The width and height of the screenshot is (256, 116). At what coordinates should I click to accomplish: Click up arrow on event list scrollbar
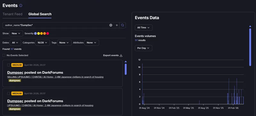[125, 62]
